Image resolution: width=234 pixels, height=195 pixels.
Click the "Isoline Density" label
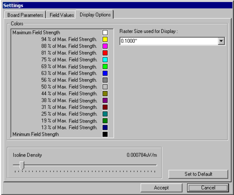coord(27,155)
